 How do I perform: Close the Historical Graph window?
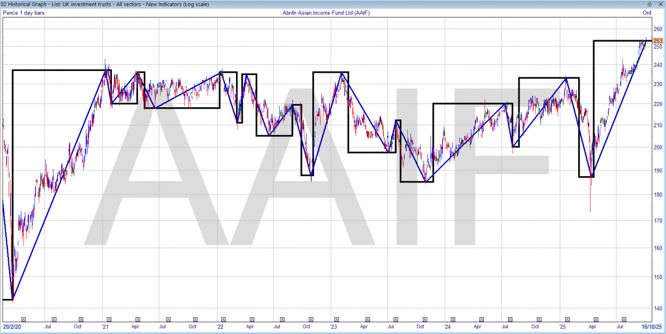[x=659, y=4]
